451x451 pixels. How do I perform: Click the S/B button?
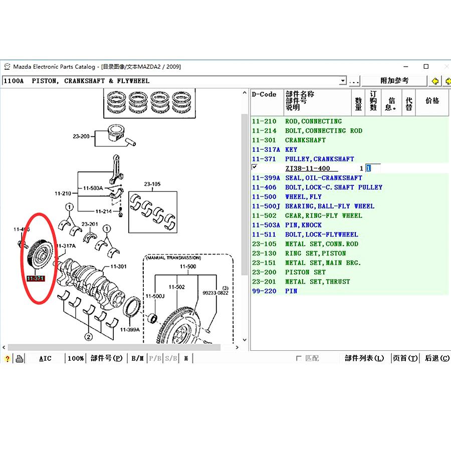pyautogui.click(x=171, y=358)
